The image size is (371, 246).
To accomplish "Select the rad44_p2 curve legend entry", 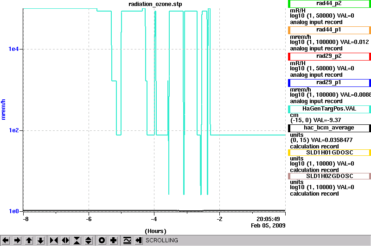I will coord(329,4).
